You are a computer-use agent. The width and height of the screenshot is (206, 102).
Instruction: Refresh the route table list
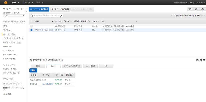pyautogui.click(x=190, y=9)
